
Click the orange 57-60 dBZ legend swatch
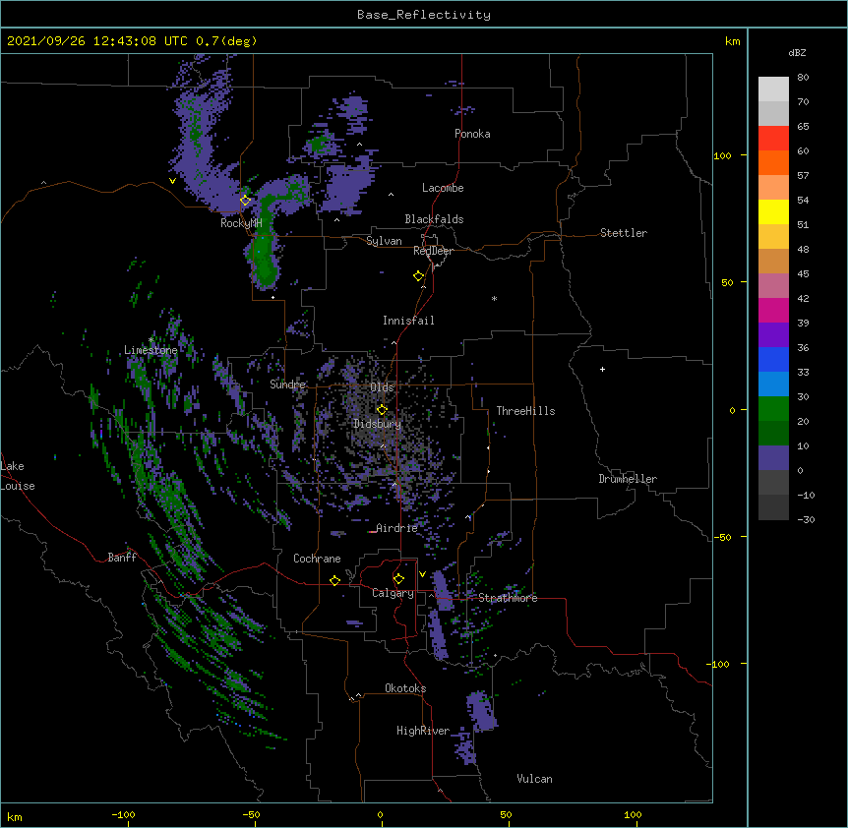773,162
